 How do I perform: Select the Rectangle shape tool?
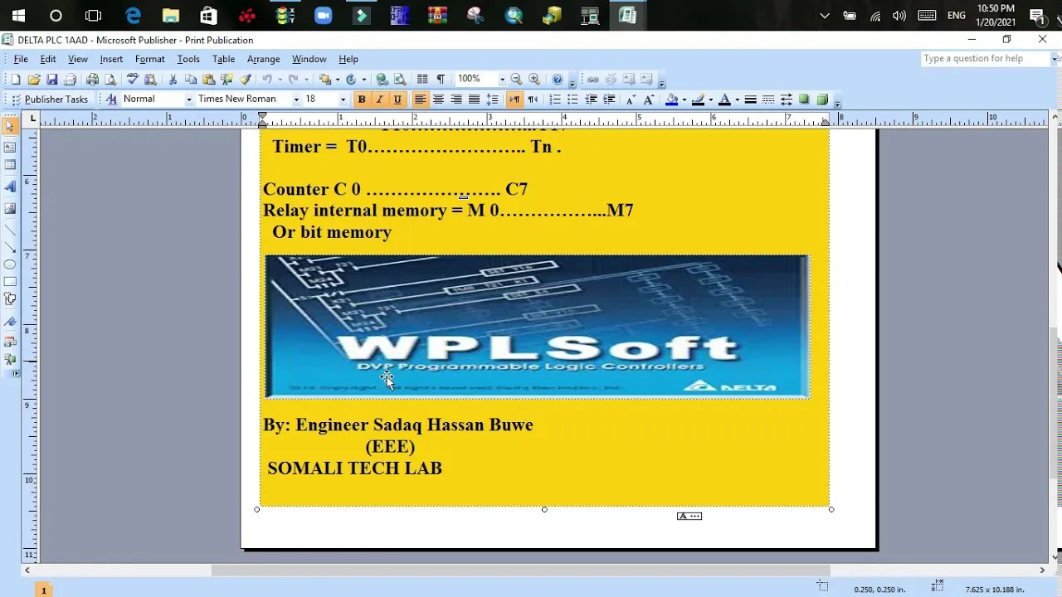[x=10, y=282]
